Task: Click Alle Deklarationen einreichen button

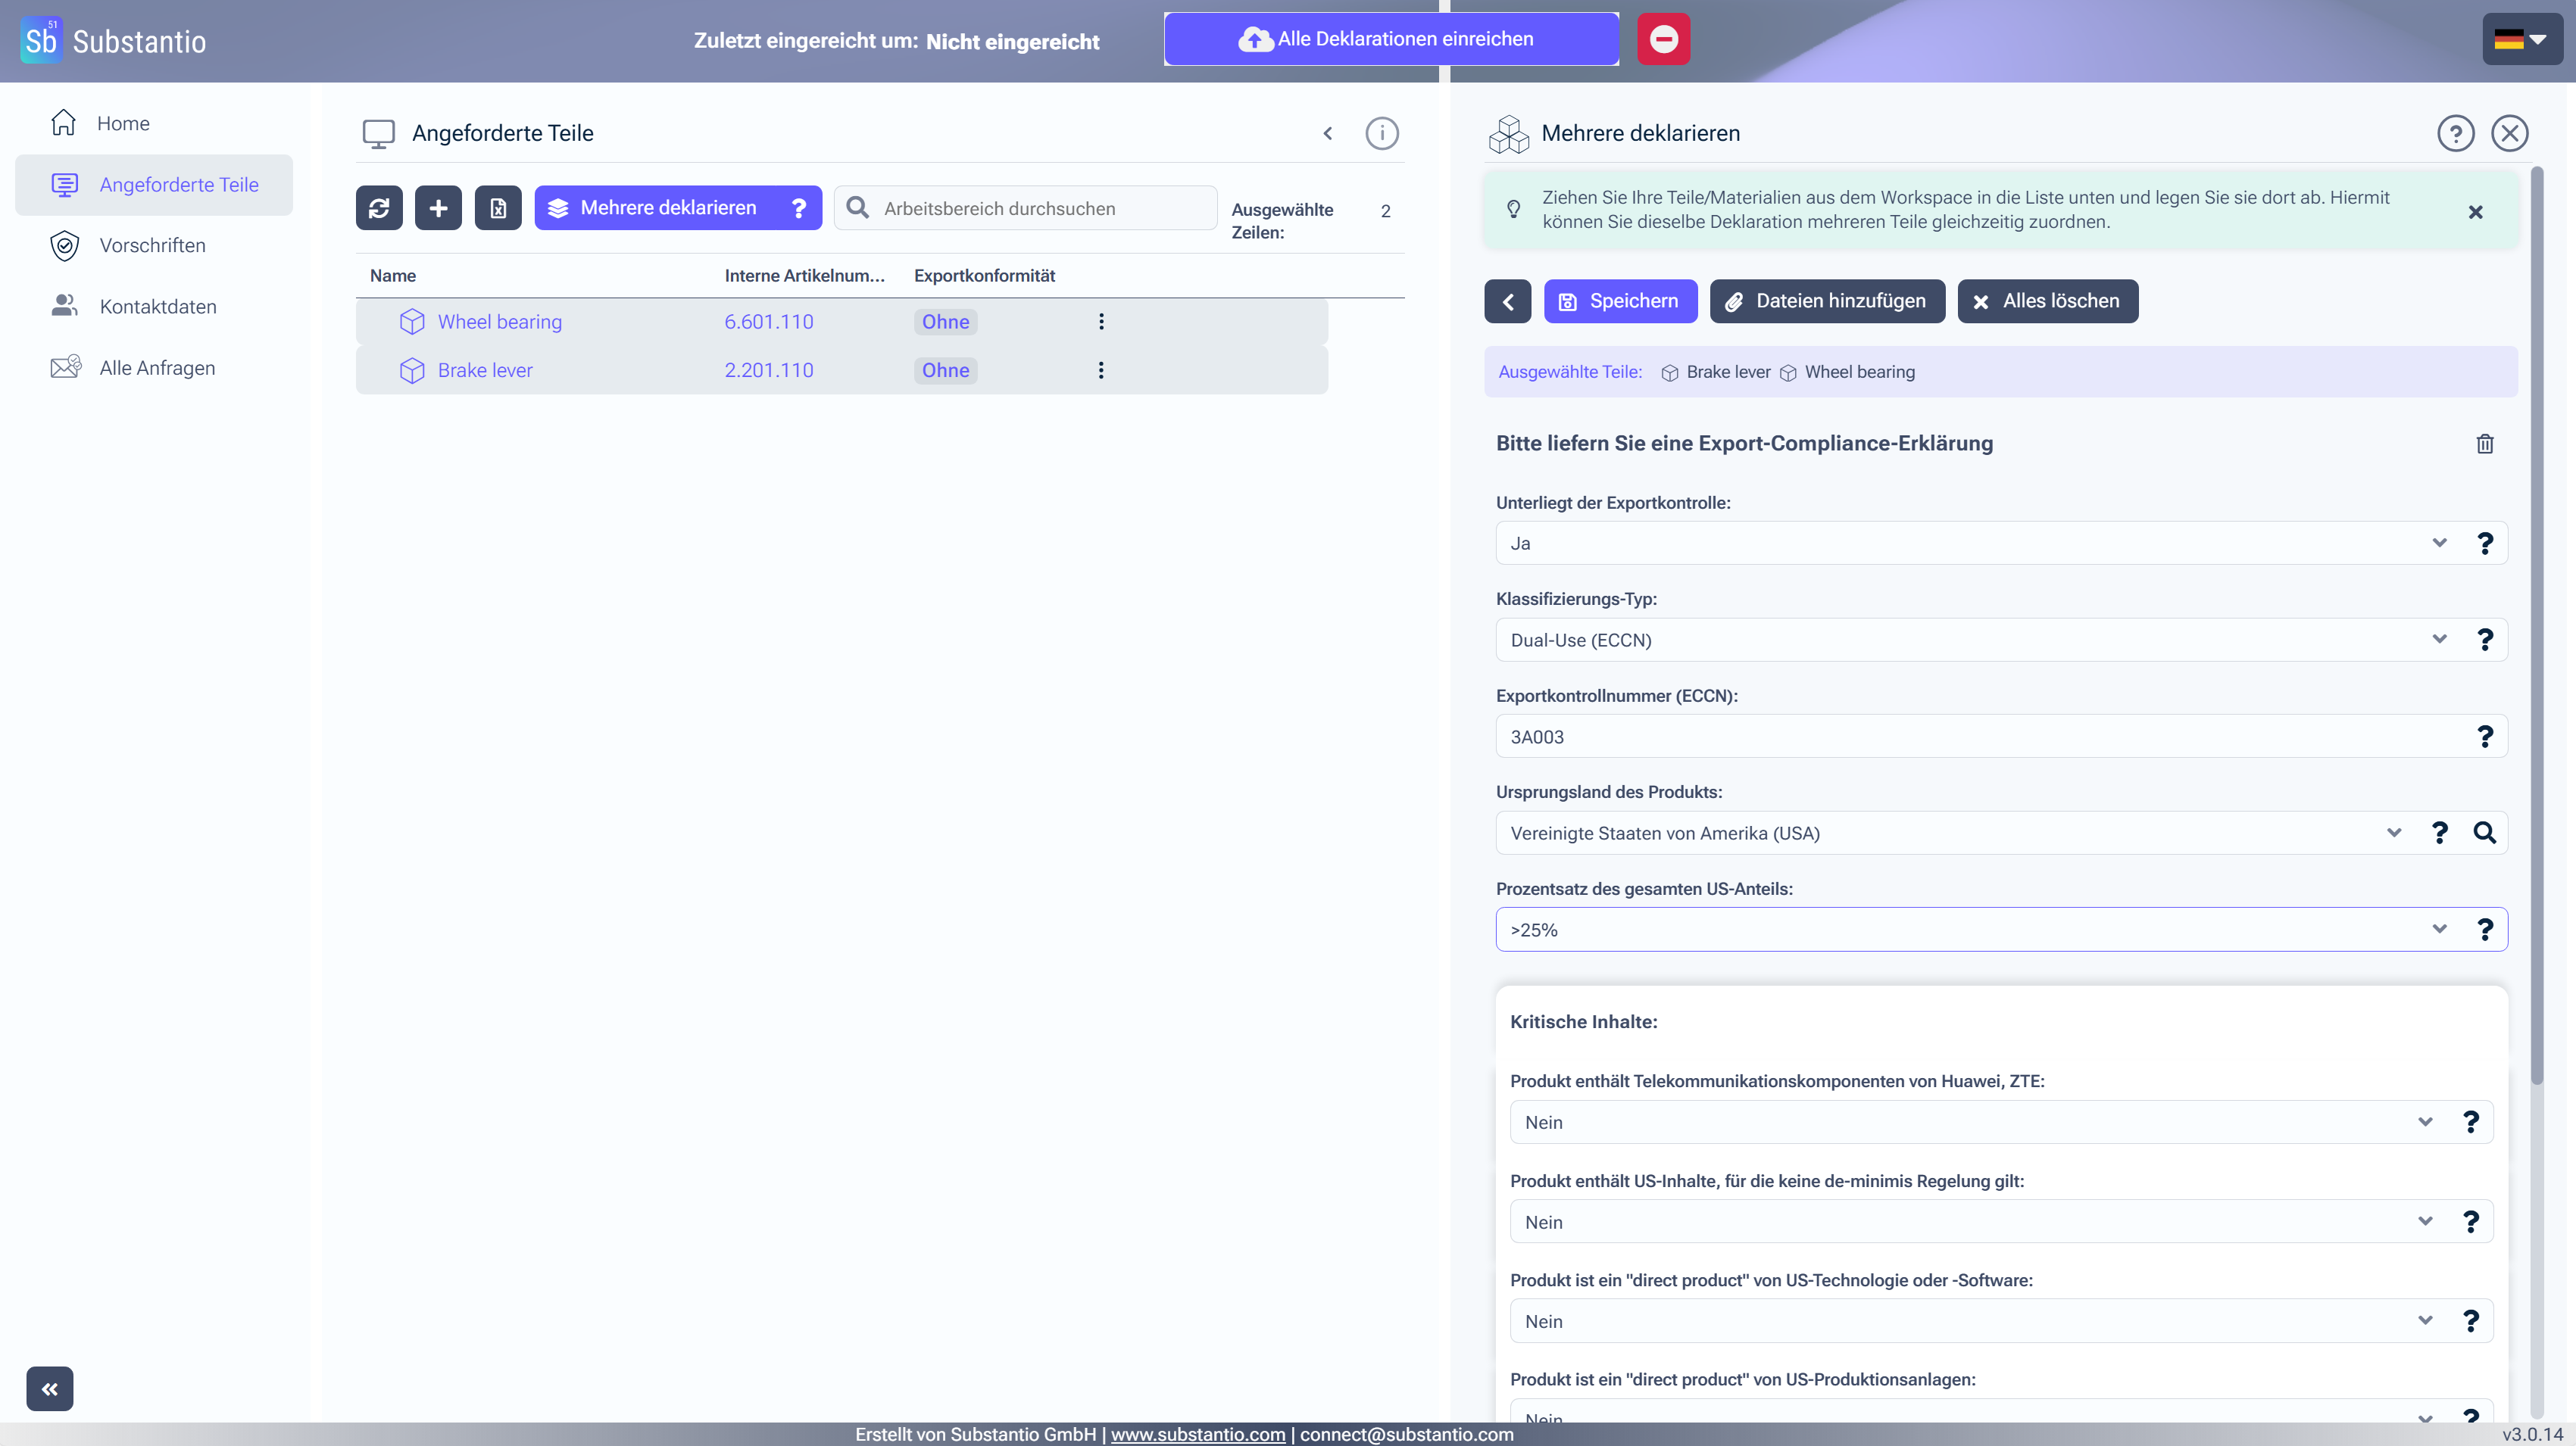Action: 1391,39
